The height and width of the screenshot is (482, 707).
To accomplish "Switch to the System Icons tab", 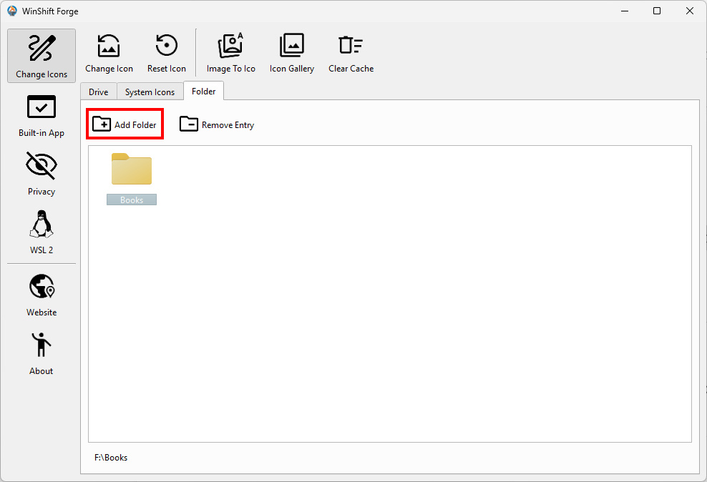I will [x=150, y=92].
